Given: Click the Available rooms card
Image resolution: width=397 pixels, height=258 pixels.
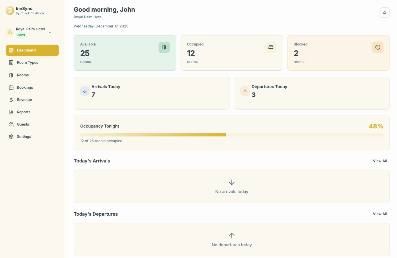Looking at the screenshot, I should [x=125, y=53].
